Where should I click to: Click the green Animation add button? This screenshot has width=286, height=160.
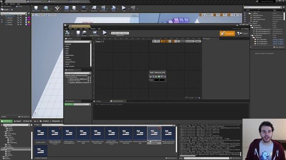69,104
